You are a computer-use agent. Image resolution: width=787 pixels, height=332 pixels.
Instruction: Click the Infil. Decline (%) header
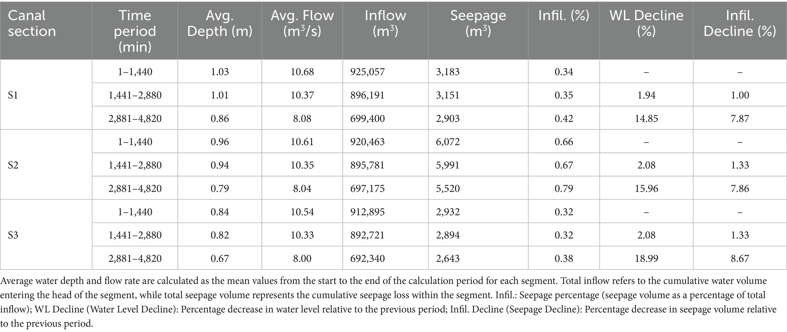739,23
